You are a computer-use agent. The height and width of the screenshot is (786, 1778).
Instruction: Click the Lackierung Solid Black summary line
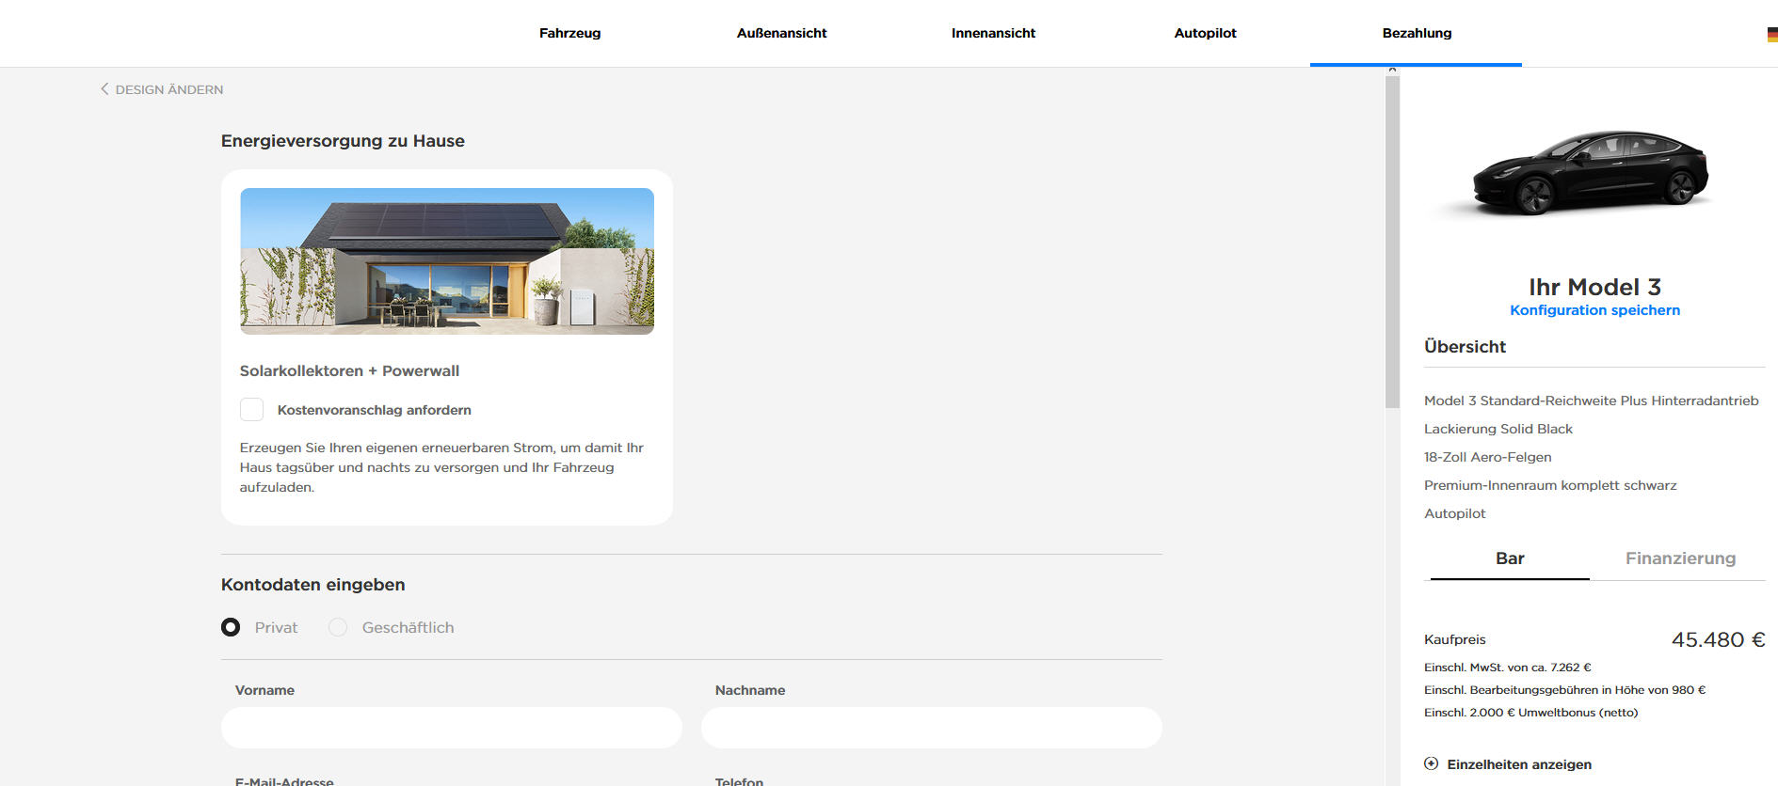click(1498, 429)
